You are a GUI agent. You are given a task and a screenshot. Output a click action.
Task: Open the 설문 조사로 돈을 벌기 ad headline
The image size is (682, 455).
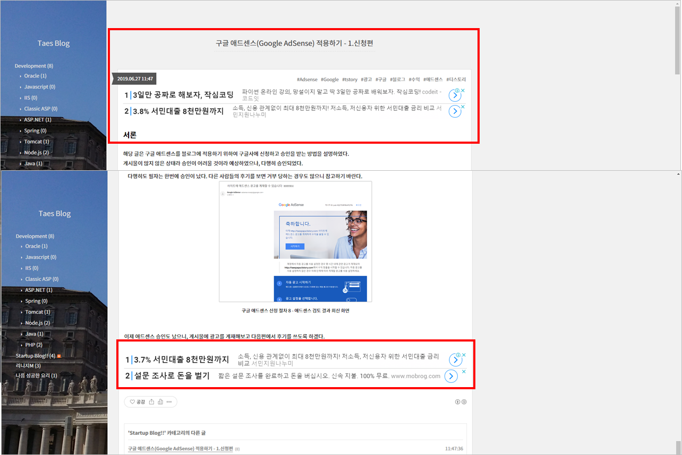(x=171, y=376)
